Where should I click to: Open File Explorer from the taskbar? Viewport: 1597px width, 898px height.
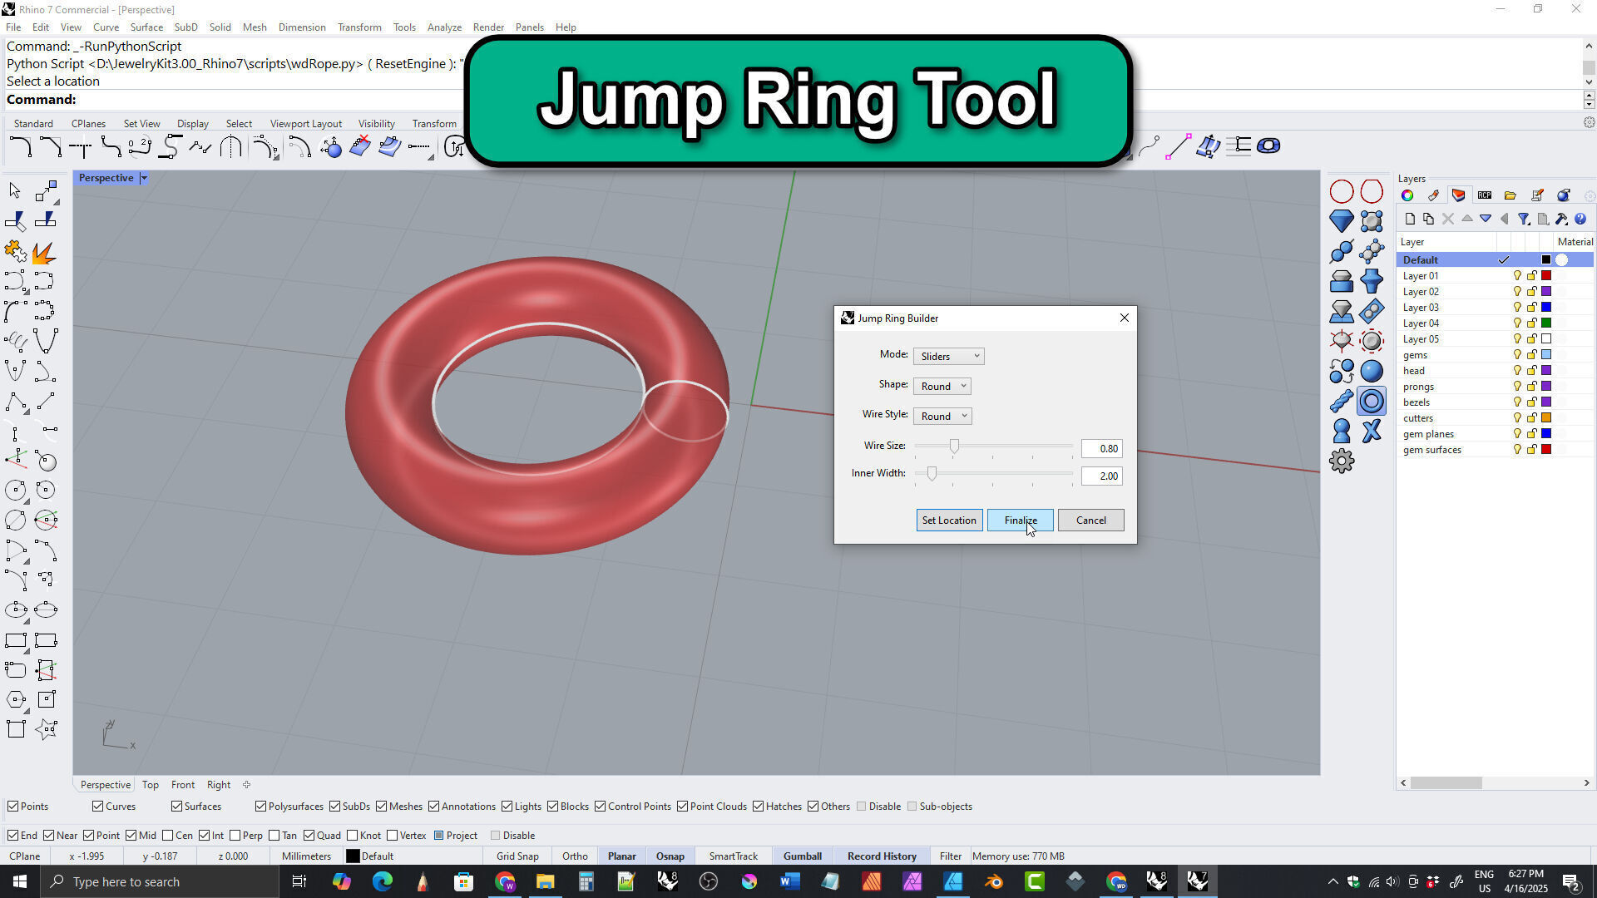coord(546,881)
